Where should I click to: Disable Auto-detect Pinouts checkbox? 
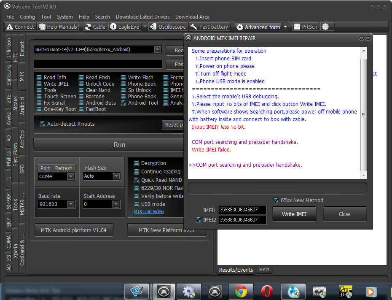tap(43, 124)
